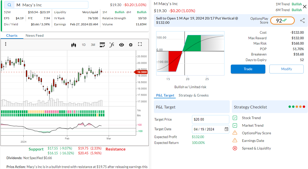This screenshot has width=308, height=169.
Task: Set chart range with 3M
Action: (93, 45)
